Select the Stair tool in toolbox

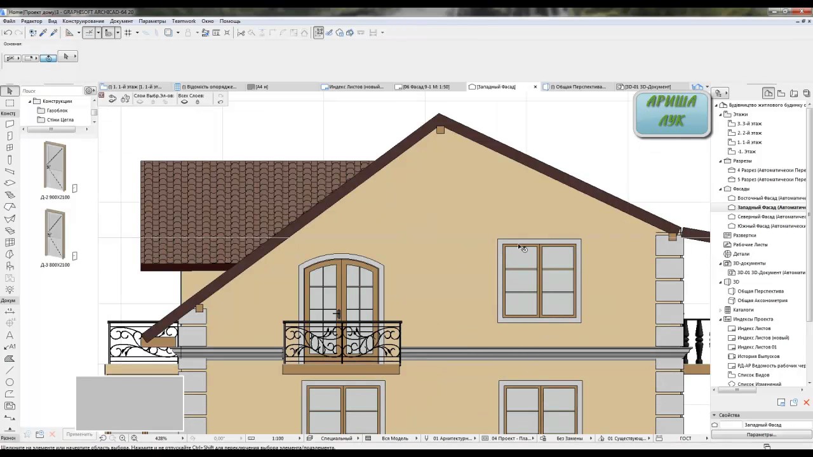click(10, 195)
